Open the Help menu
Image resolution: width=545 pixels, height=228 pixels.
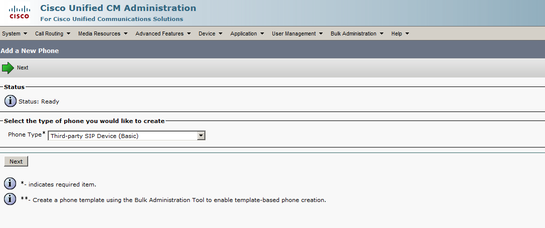click(x=400, y=33)
